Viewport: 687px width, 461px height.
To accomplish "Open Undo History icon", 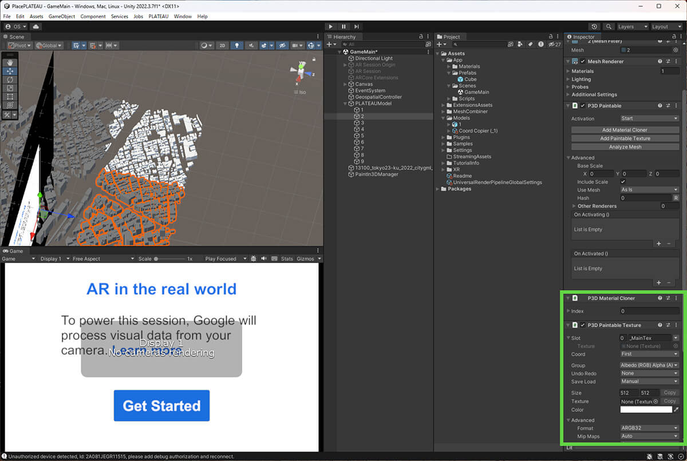I will (x=594, y=26).
